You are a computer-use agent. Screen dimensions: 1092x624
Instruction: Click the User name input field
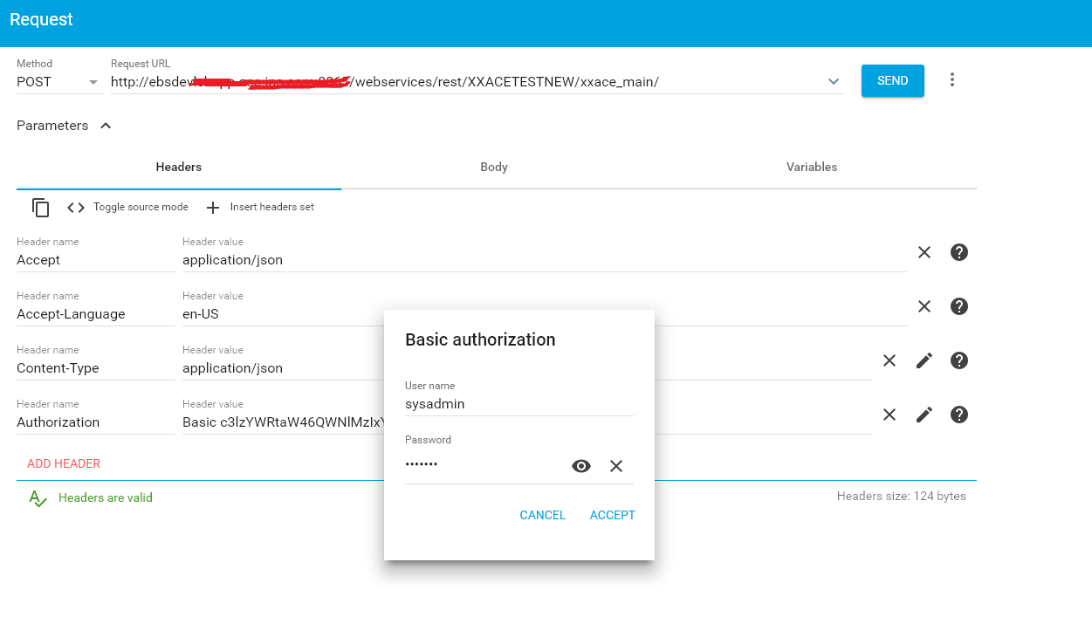519,404
